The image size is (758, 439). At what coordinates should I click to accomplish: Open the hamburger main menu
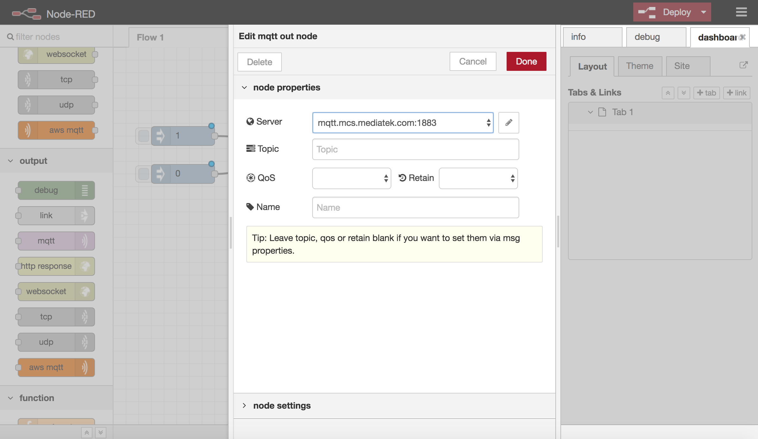(x=741, y=12)
